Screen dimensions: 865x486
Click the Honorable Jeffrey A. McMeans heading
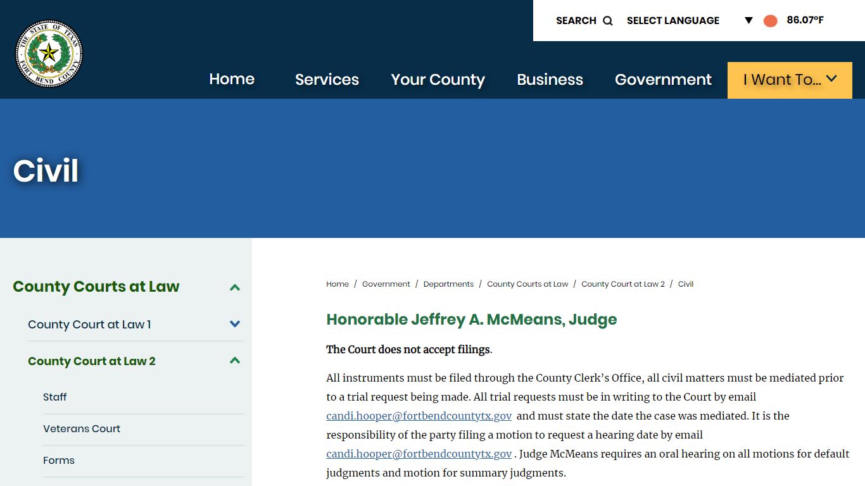click(472, 320)
